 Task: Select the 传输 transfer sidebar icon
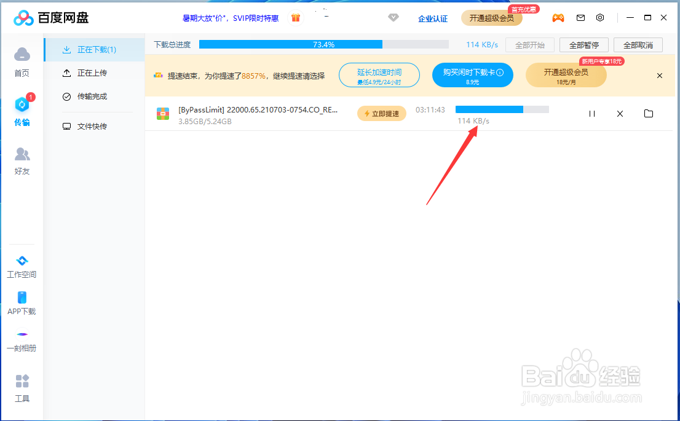[22, 111]
